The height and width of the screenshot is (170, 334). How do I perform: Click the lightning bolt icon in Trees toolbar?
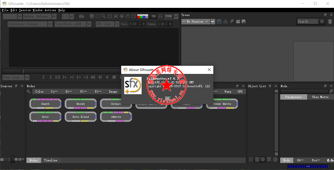click(x=232, y=21)
